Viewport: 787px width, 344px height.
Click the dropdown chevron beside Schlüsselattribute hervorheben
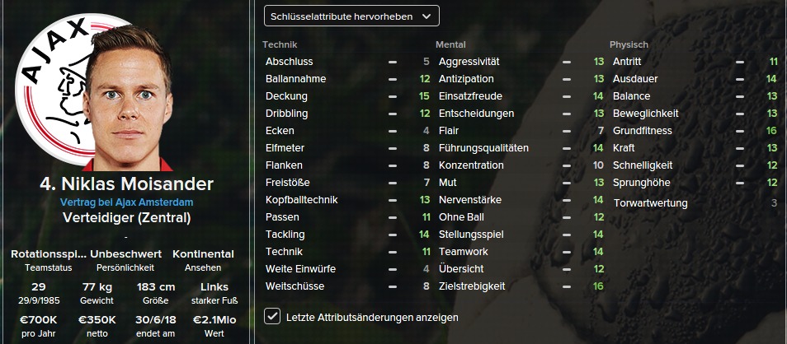(426, 16)
